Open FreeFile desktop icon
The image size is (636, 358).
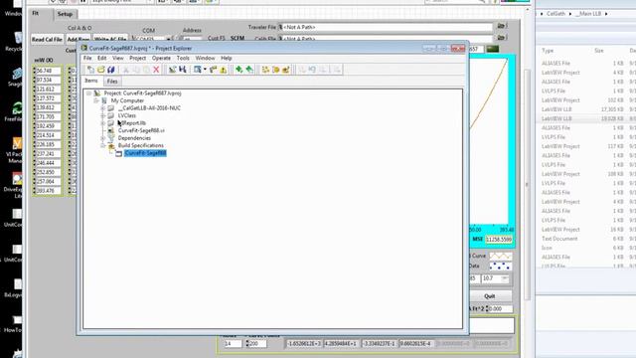pyautogui.click(x=17, y=108)
